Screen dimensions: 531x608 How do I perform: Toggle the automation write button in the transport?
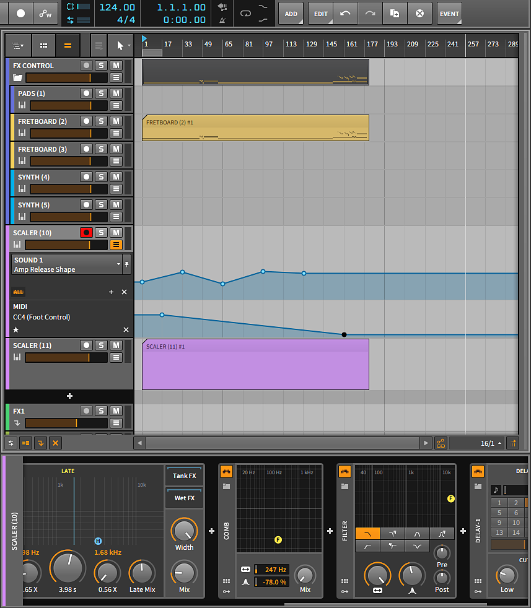click(x=45, y=14)
